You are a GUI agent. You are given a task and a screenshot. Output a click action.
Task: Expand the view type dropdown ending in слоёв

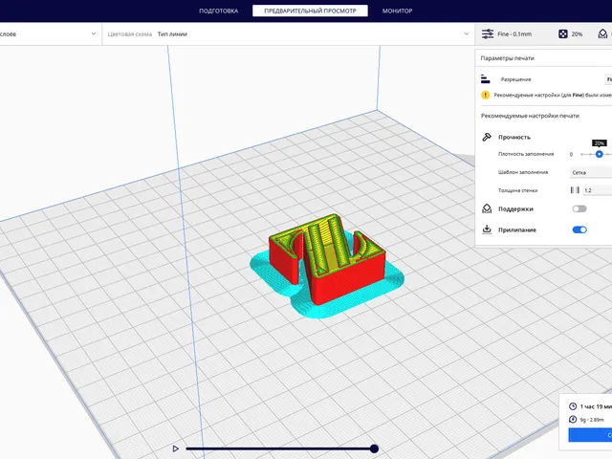click(49, 34)
